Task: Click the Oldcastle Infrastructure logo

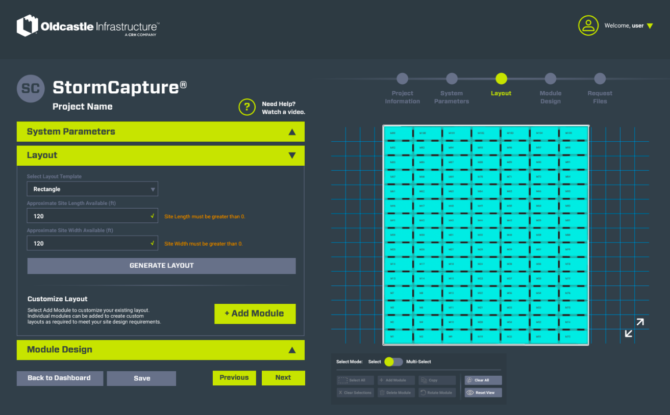Action: click(88, 26)
